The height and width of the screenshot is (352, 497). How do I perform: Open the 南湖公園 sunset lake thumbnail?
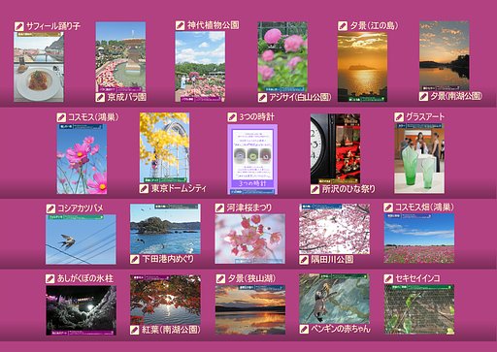[x=445, y=56]
